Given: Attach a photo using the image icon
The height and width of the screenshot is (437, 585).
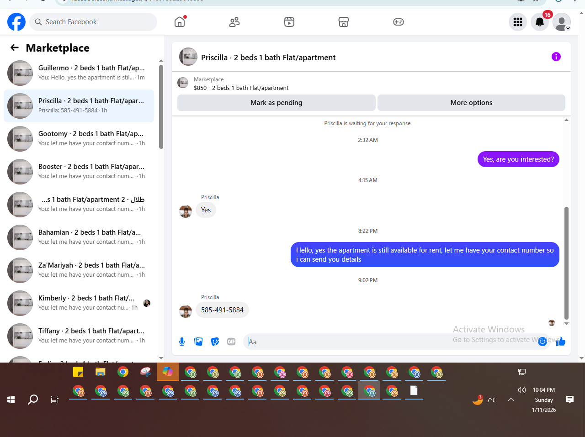Looking at the screenshot, I should pos(198,342).
